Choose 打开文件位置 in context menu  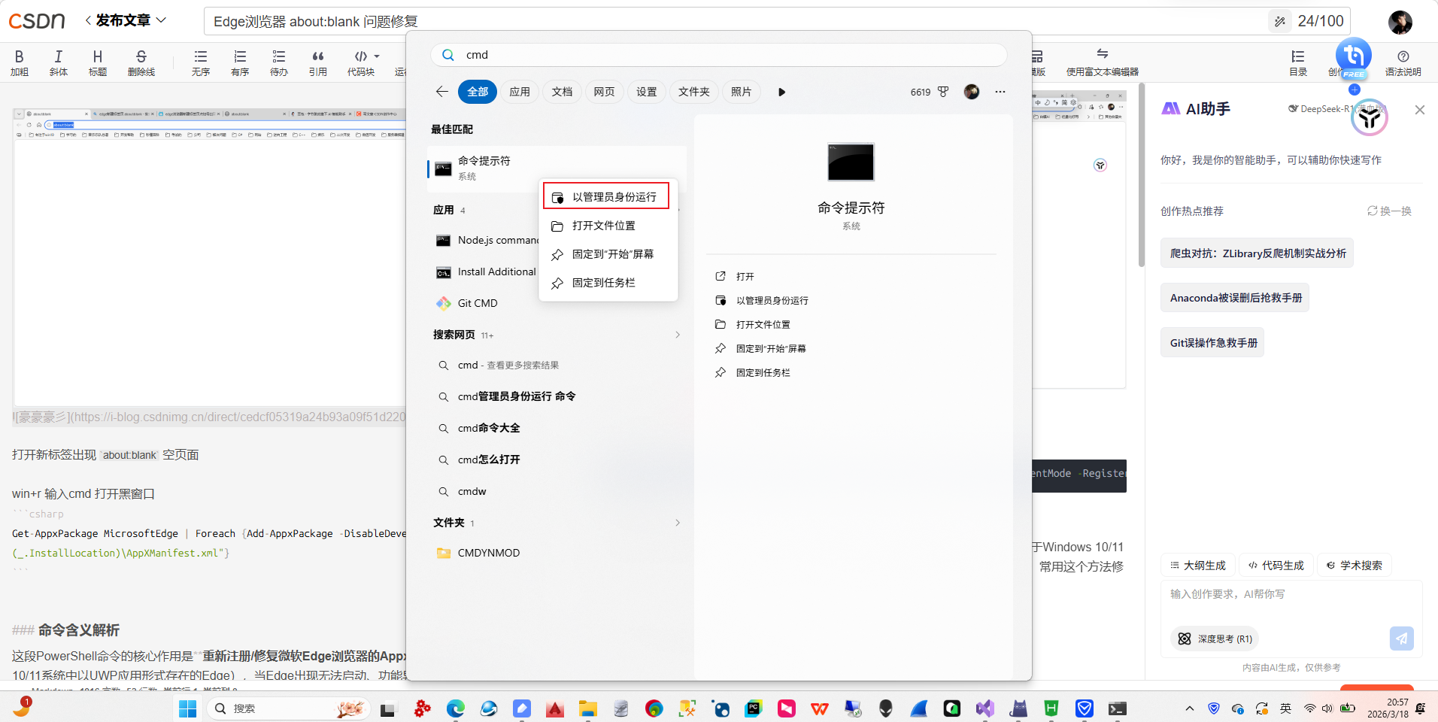[x=608, y=226]
